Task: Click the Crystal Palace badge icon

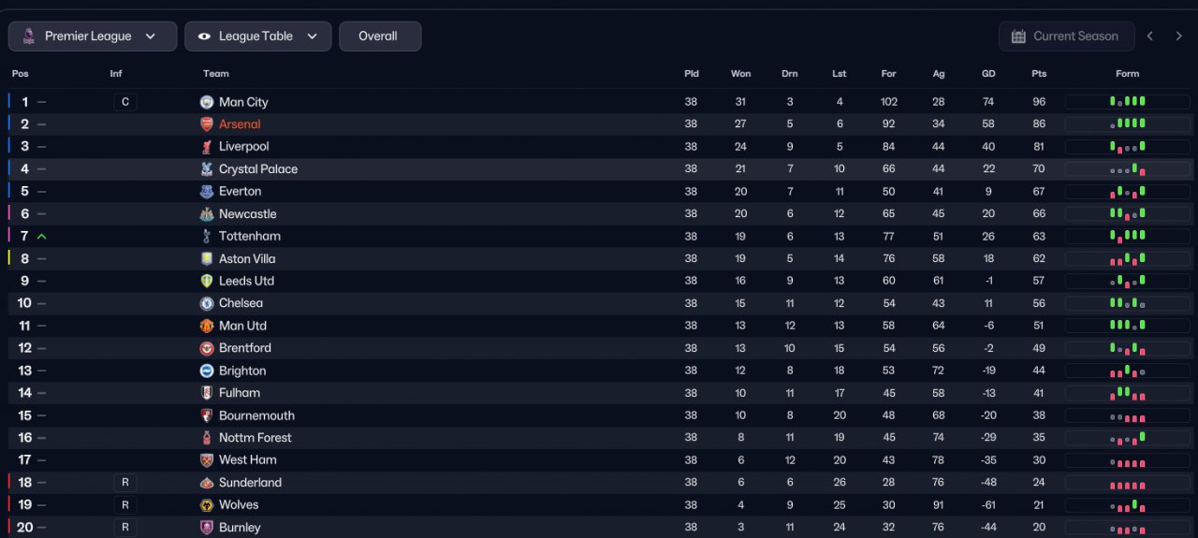Action: point(207,169)
